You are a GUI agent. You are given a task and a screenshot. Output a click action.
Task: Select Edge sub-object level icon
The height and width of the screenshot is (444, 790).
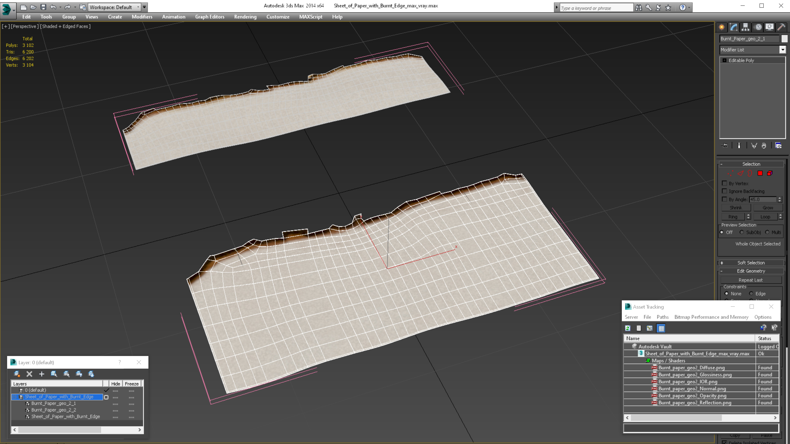pyautogui.click(x=740, y=173)
